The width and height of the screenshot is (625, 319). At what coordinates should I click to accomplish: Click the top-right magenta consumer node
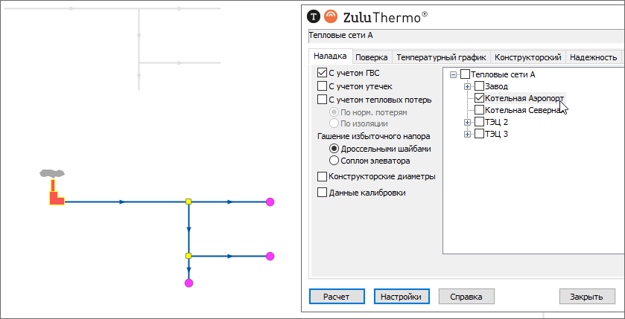click(270, 202)
